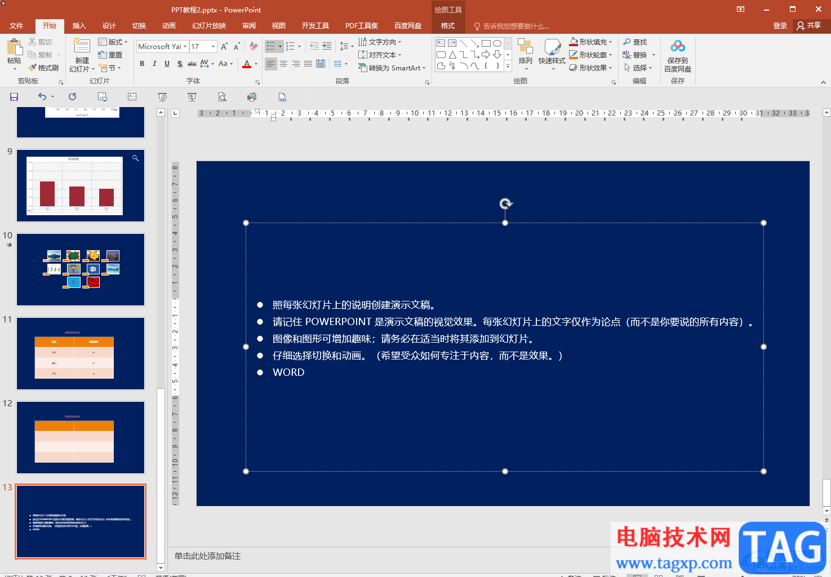Click the Share (共享) button
Viewport: 831px width, 577px height.
(x=808, y=25)
